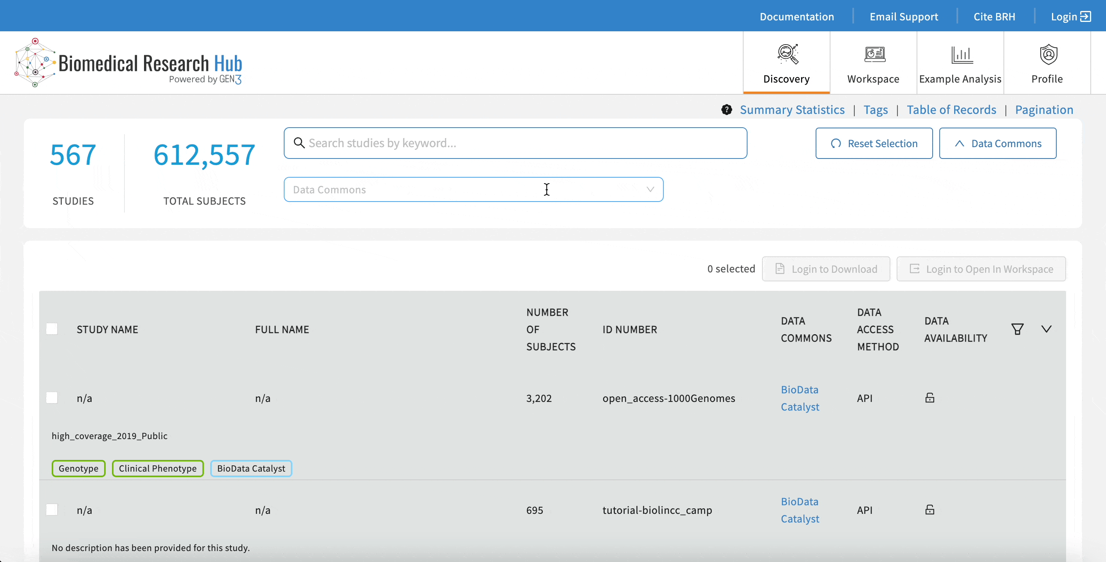This screenshot has height=562, width=1106.
Task: Expand the Data Commons button top-right
Action: 998,142
